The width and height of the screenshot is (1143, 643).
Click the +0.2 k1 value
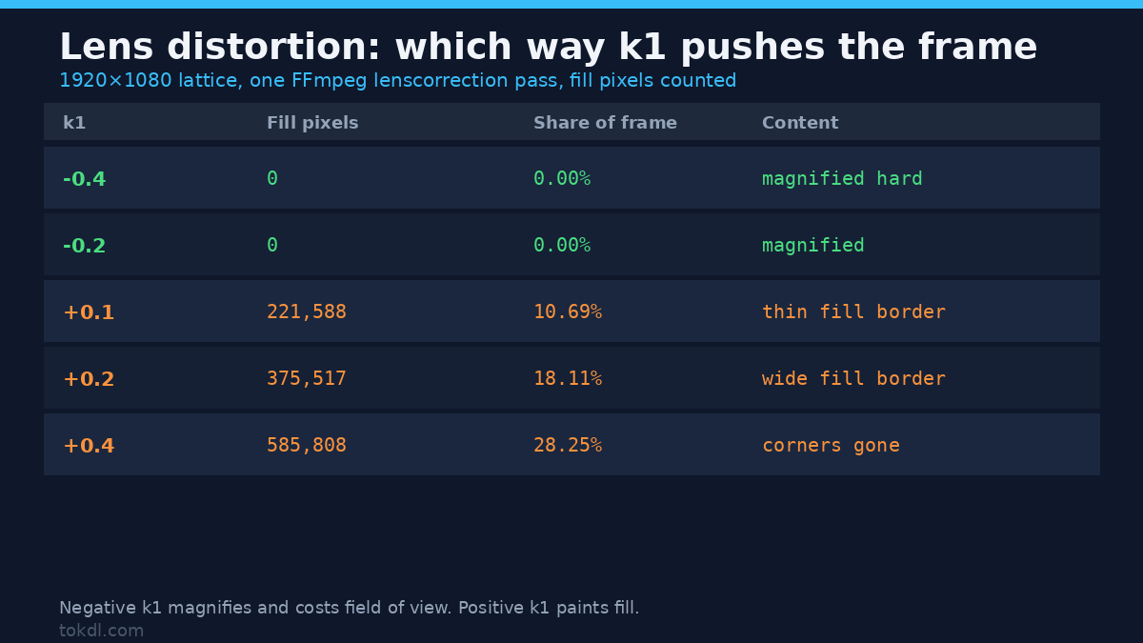click(x=89, y=379)
